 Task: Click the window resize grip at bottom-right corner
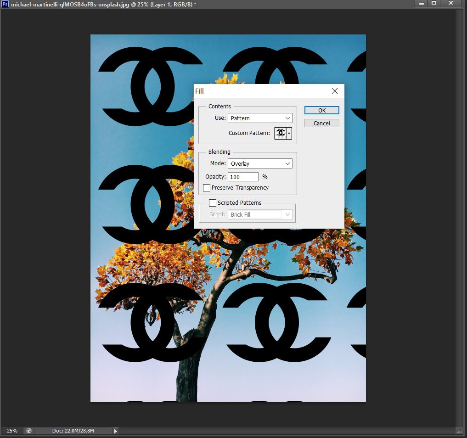[x=459, y=431]
